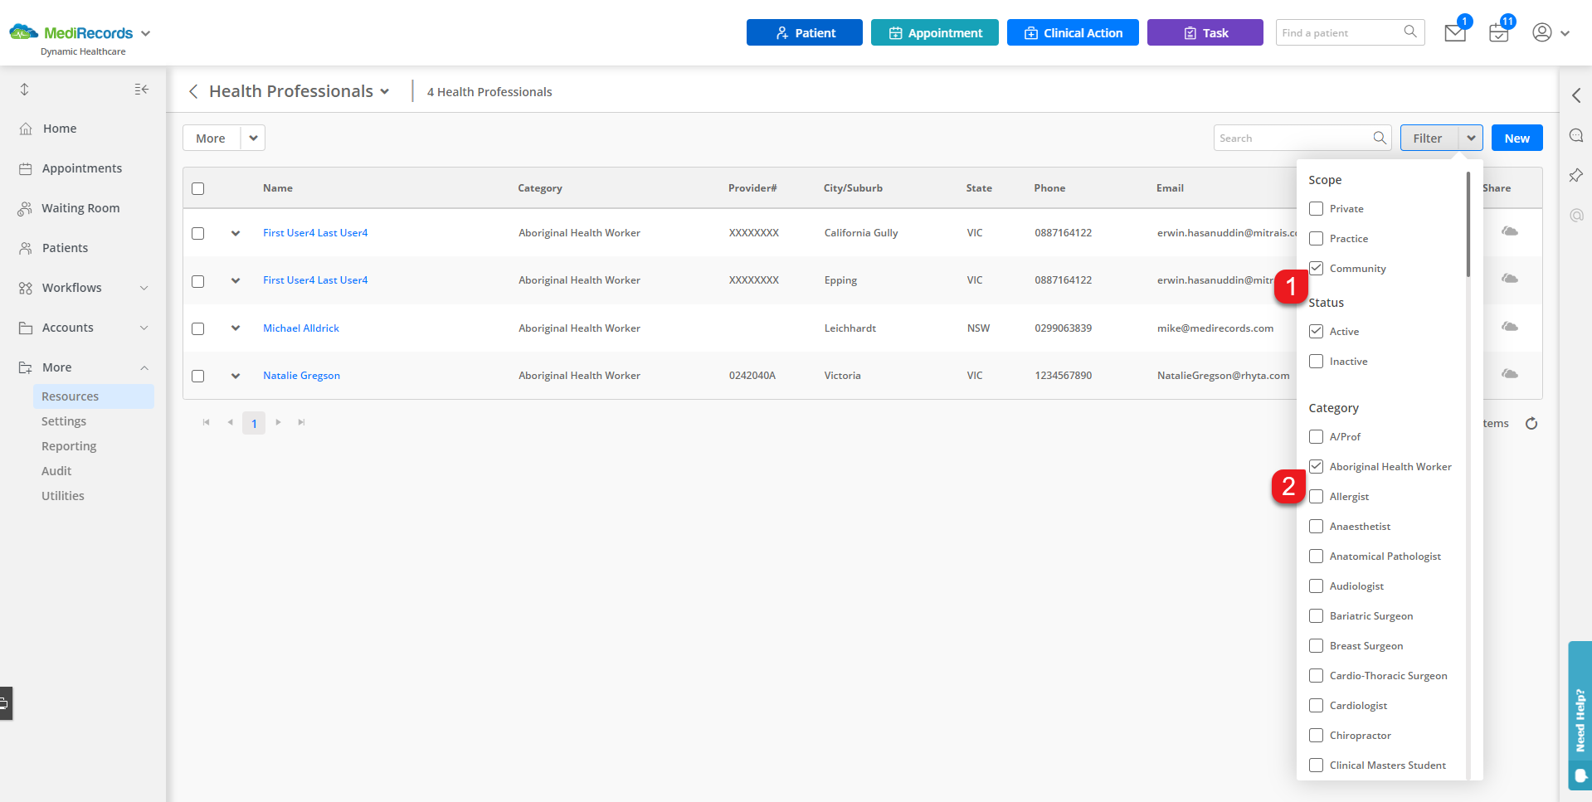Open the calendar tasks notification icon
The image size is (1592, 802).
(1498, 33)
